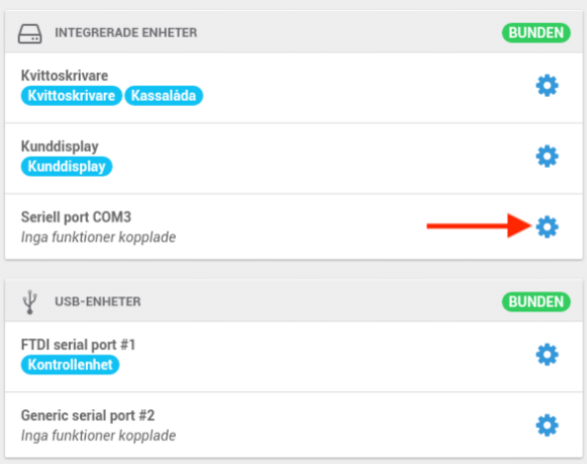This screenshot has height=464, width=587.
Task: Click the INTEGRERADE ENHETER section header
Action: (x=126, y=33)
